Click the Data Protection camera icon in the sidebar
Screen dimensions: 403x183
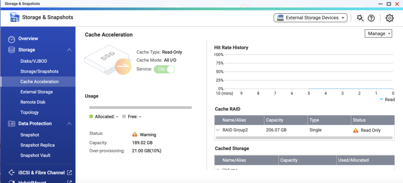point(12,123)
